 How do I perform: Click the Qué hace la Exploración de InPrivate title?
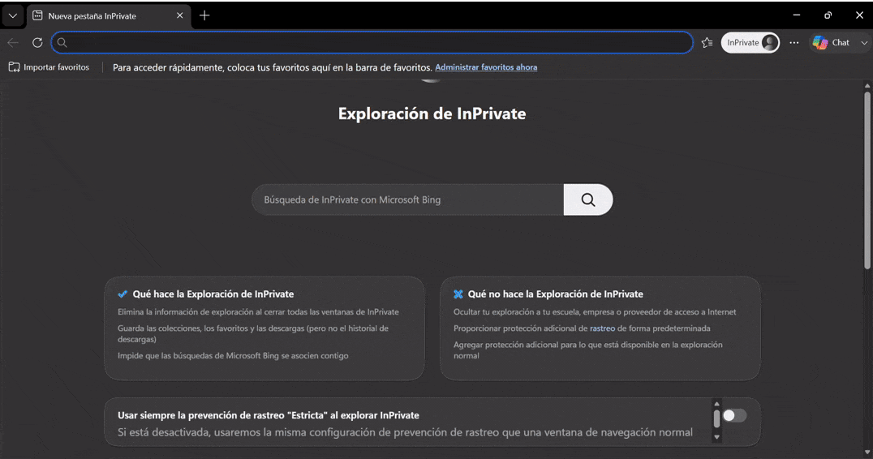pos(213,294)
